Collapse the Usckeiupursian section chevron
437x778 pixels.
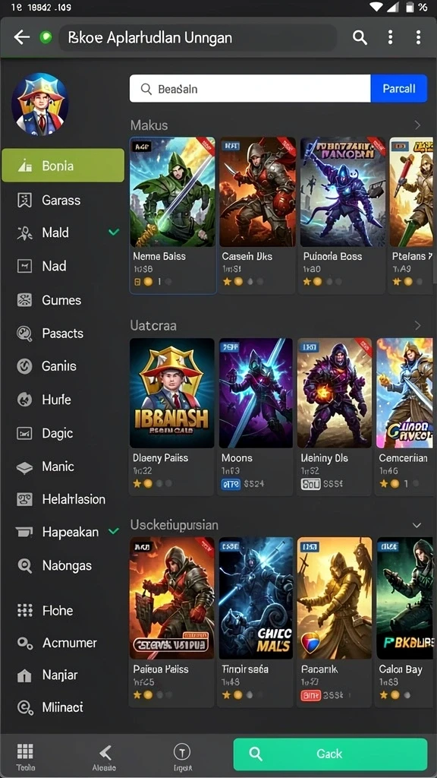point(417,525)
